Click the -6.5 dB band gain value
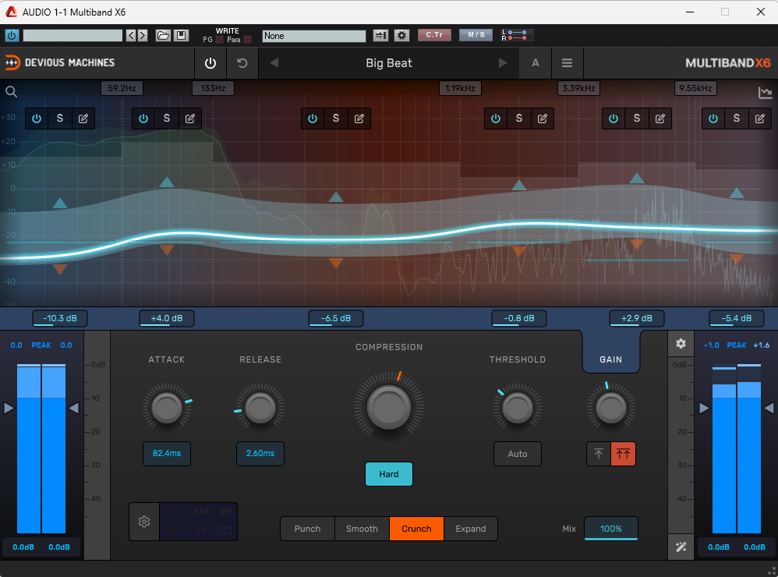Image resolution: width=778 pixels, height=577 pixels. pyautogui.click(x=336, y=318)
